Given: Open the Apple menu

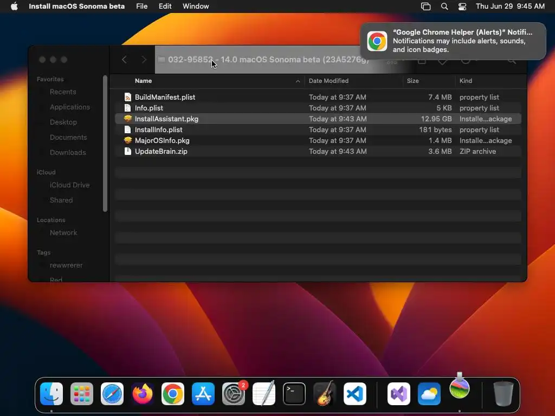Looking at the screenshot, I should 14,6.
